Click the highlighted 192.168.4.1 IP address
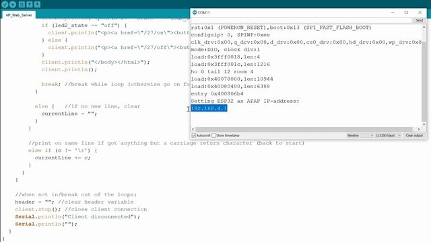This screenshot has height=242, width=431. tap(209, 108)
